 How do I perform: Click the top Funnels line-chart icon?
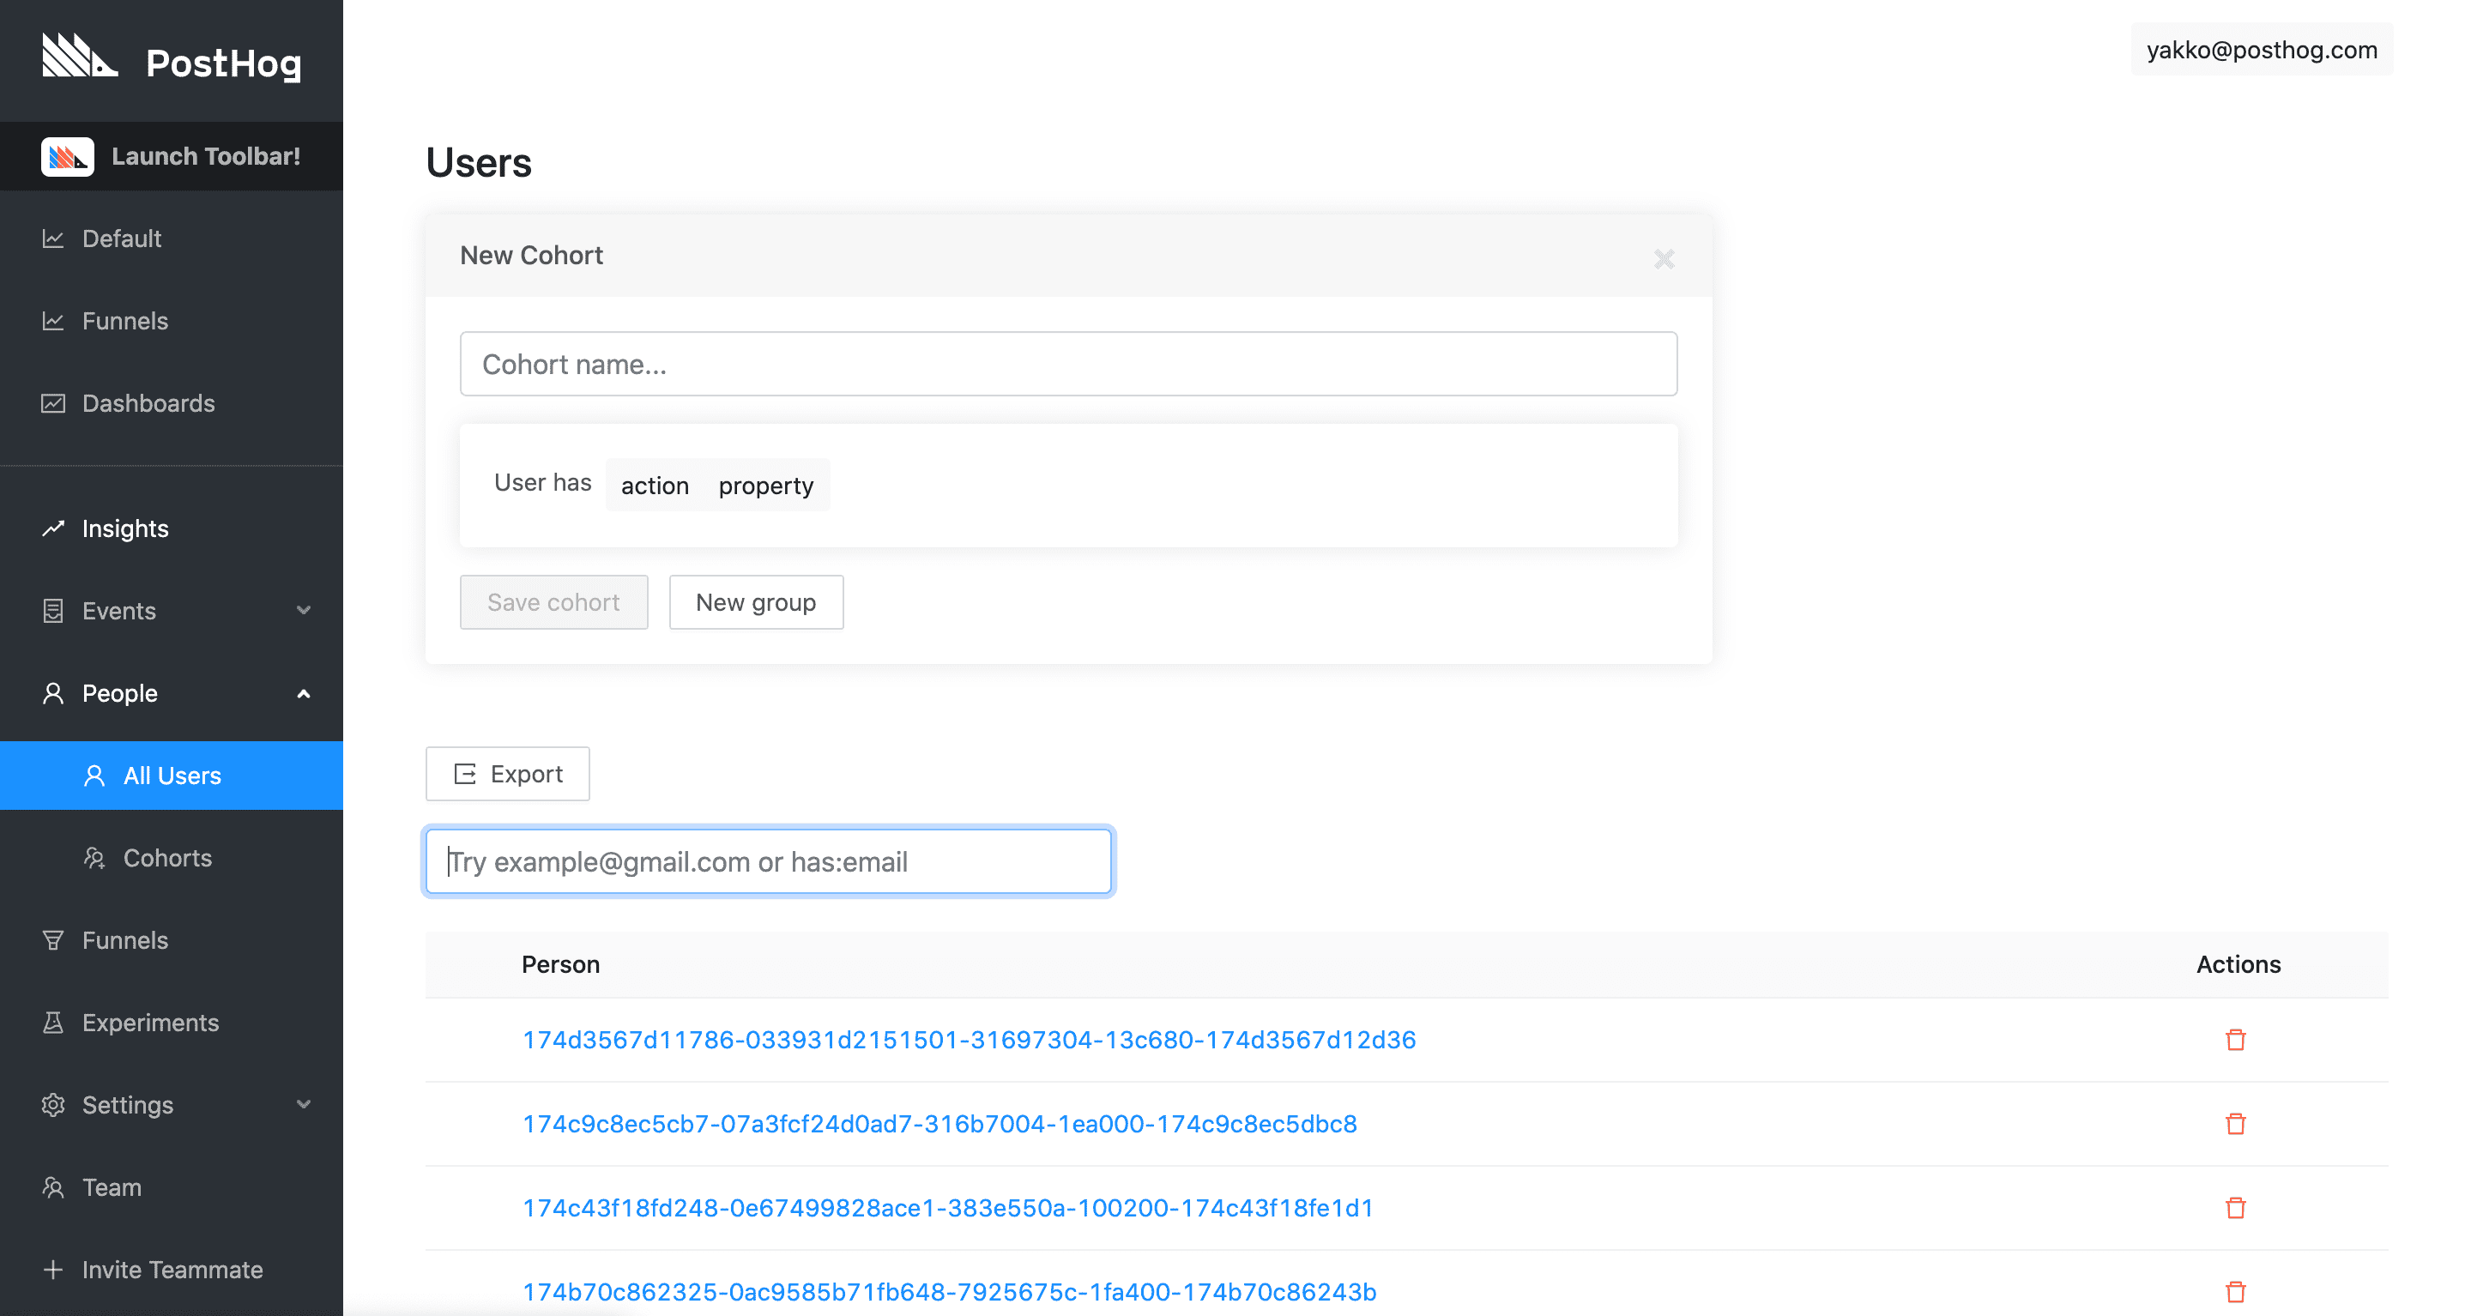click(x=54, y=322)
